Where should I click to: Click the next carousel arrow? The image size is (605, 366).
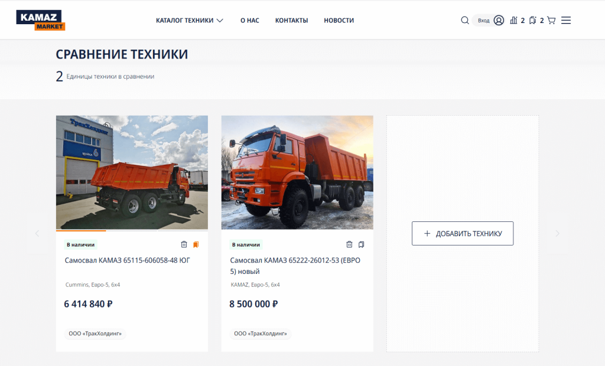tap(557, 233)
